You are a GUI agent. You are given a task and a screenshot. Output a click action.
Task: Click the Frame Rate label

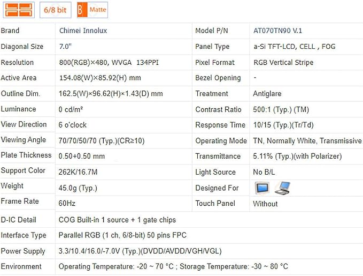tap(20, 201)
